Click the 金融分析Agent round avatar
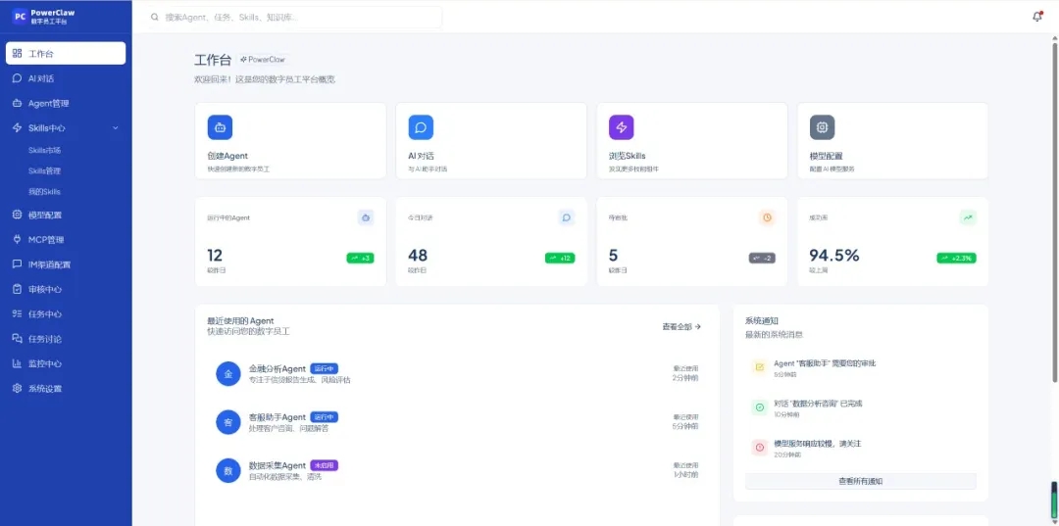The height and width of the screenshot is (526, 1059). (228, 374)
